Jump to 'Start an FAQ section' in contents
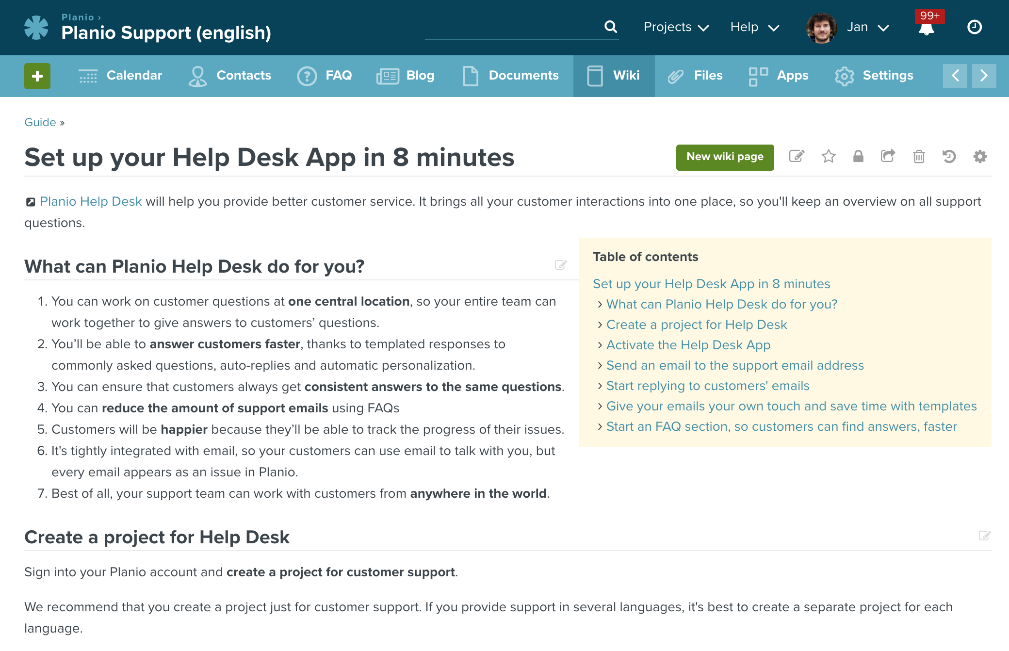Viewport: 1009px width, 651px height. click(x=781, y=426)
